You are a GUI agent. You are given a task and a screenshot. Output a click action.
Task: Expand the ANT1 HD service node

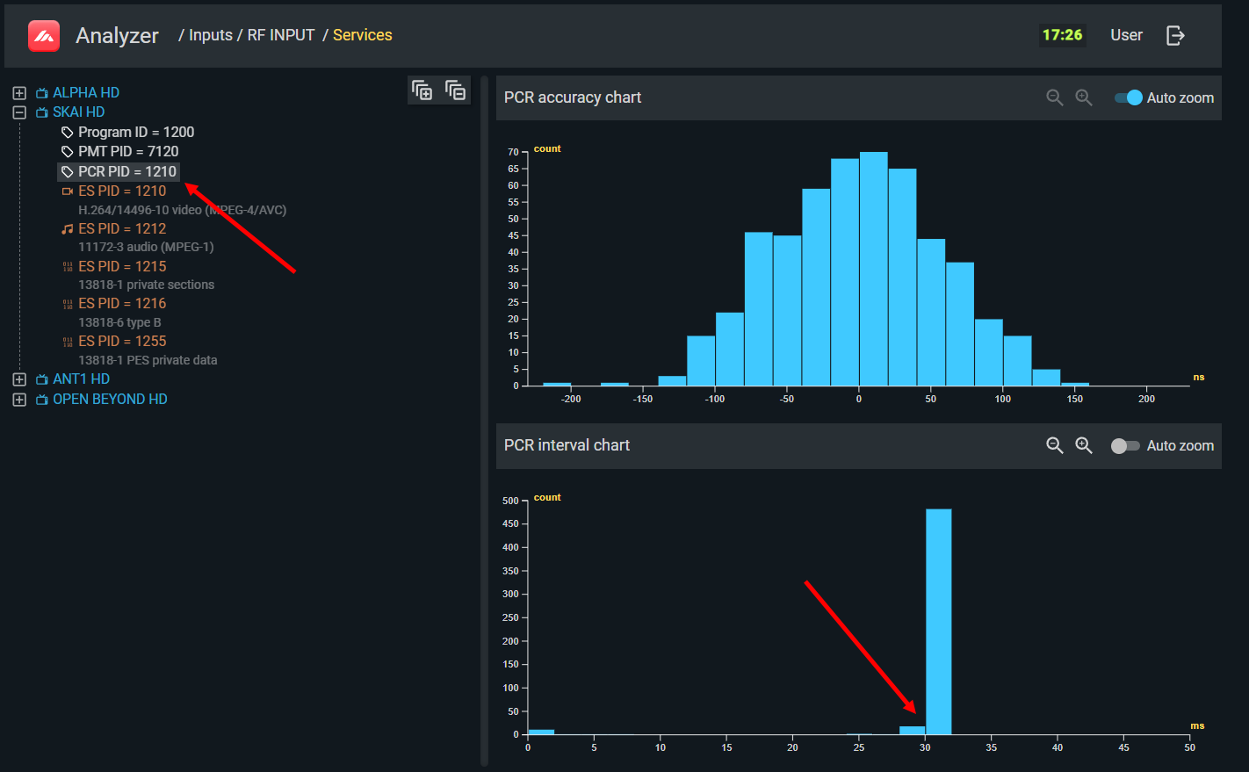19,379
